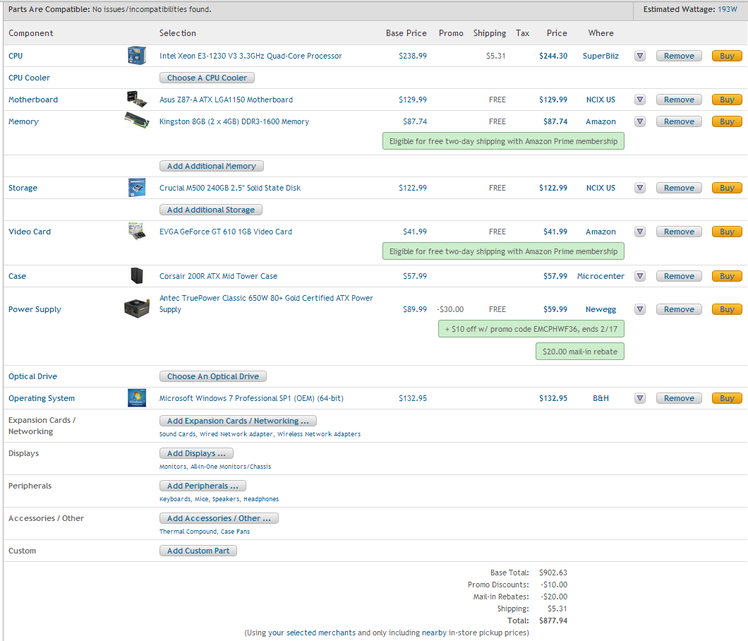Open Crucial M500 240GB Solid State Disk link
The height and width of the screenshot is (641, 748).
[230, 188]
